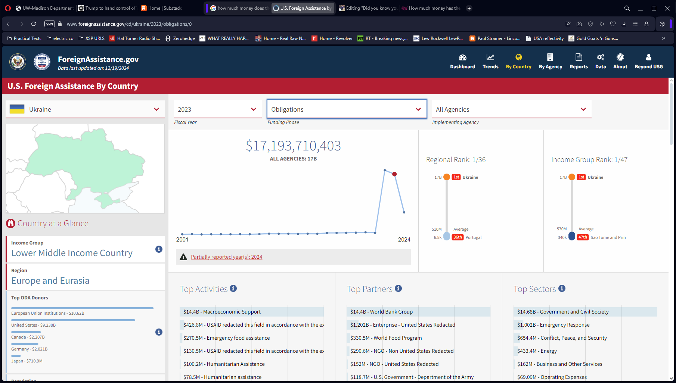
Task: Open the Ukraine country dropdown
Action: (x=85, y=109)
